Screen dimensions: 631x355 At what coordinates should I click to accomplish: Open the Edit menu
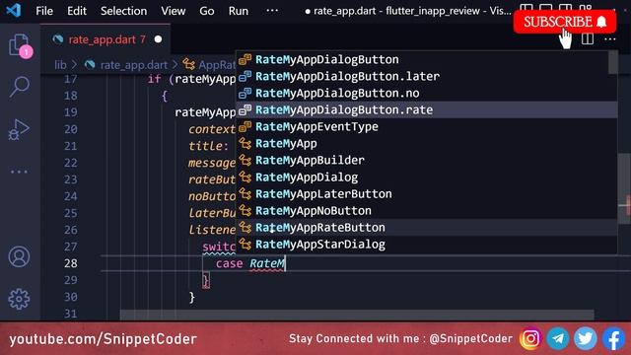[x=77, y=11]
